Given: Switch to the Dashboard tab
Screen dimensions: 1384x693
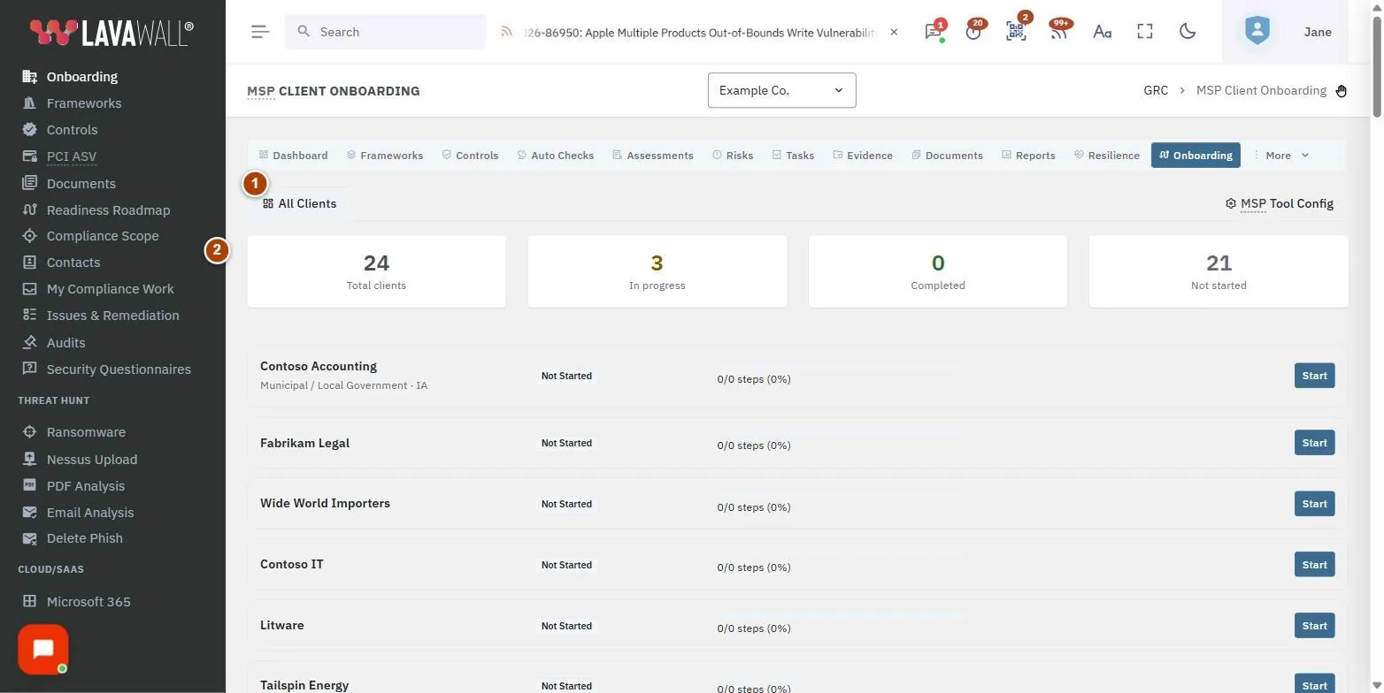Looking at the screenshot, I should click(x=293, y=156).
